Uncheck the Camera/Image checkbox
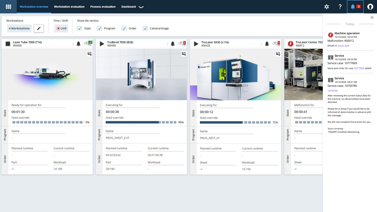 [x=145, y=28]
